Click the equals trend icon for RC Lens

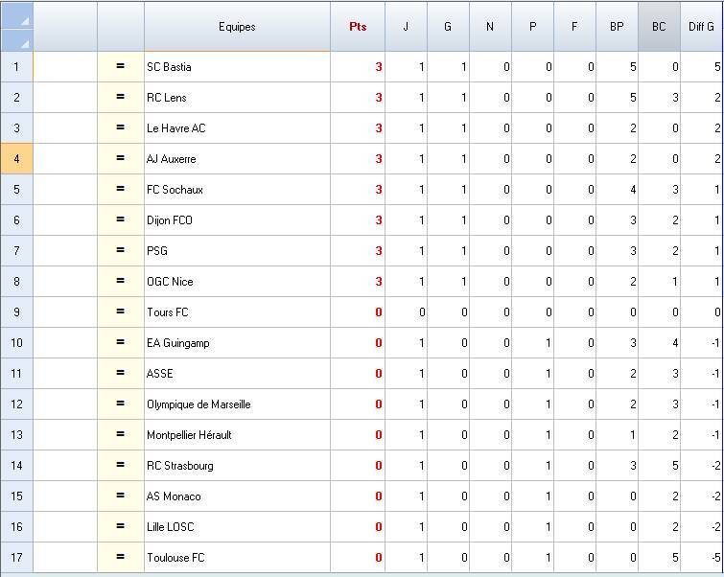[x=121, y=98]
